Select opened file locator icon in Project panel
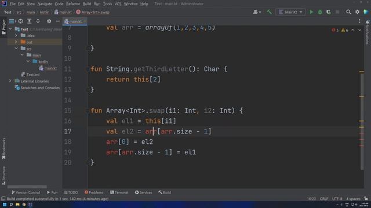 (x=21, y=21)
